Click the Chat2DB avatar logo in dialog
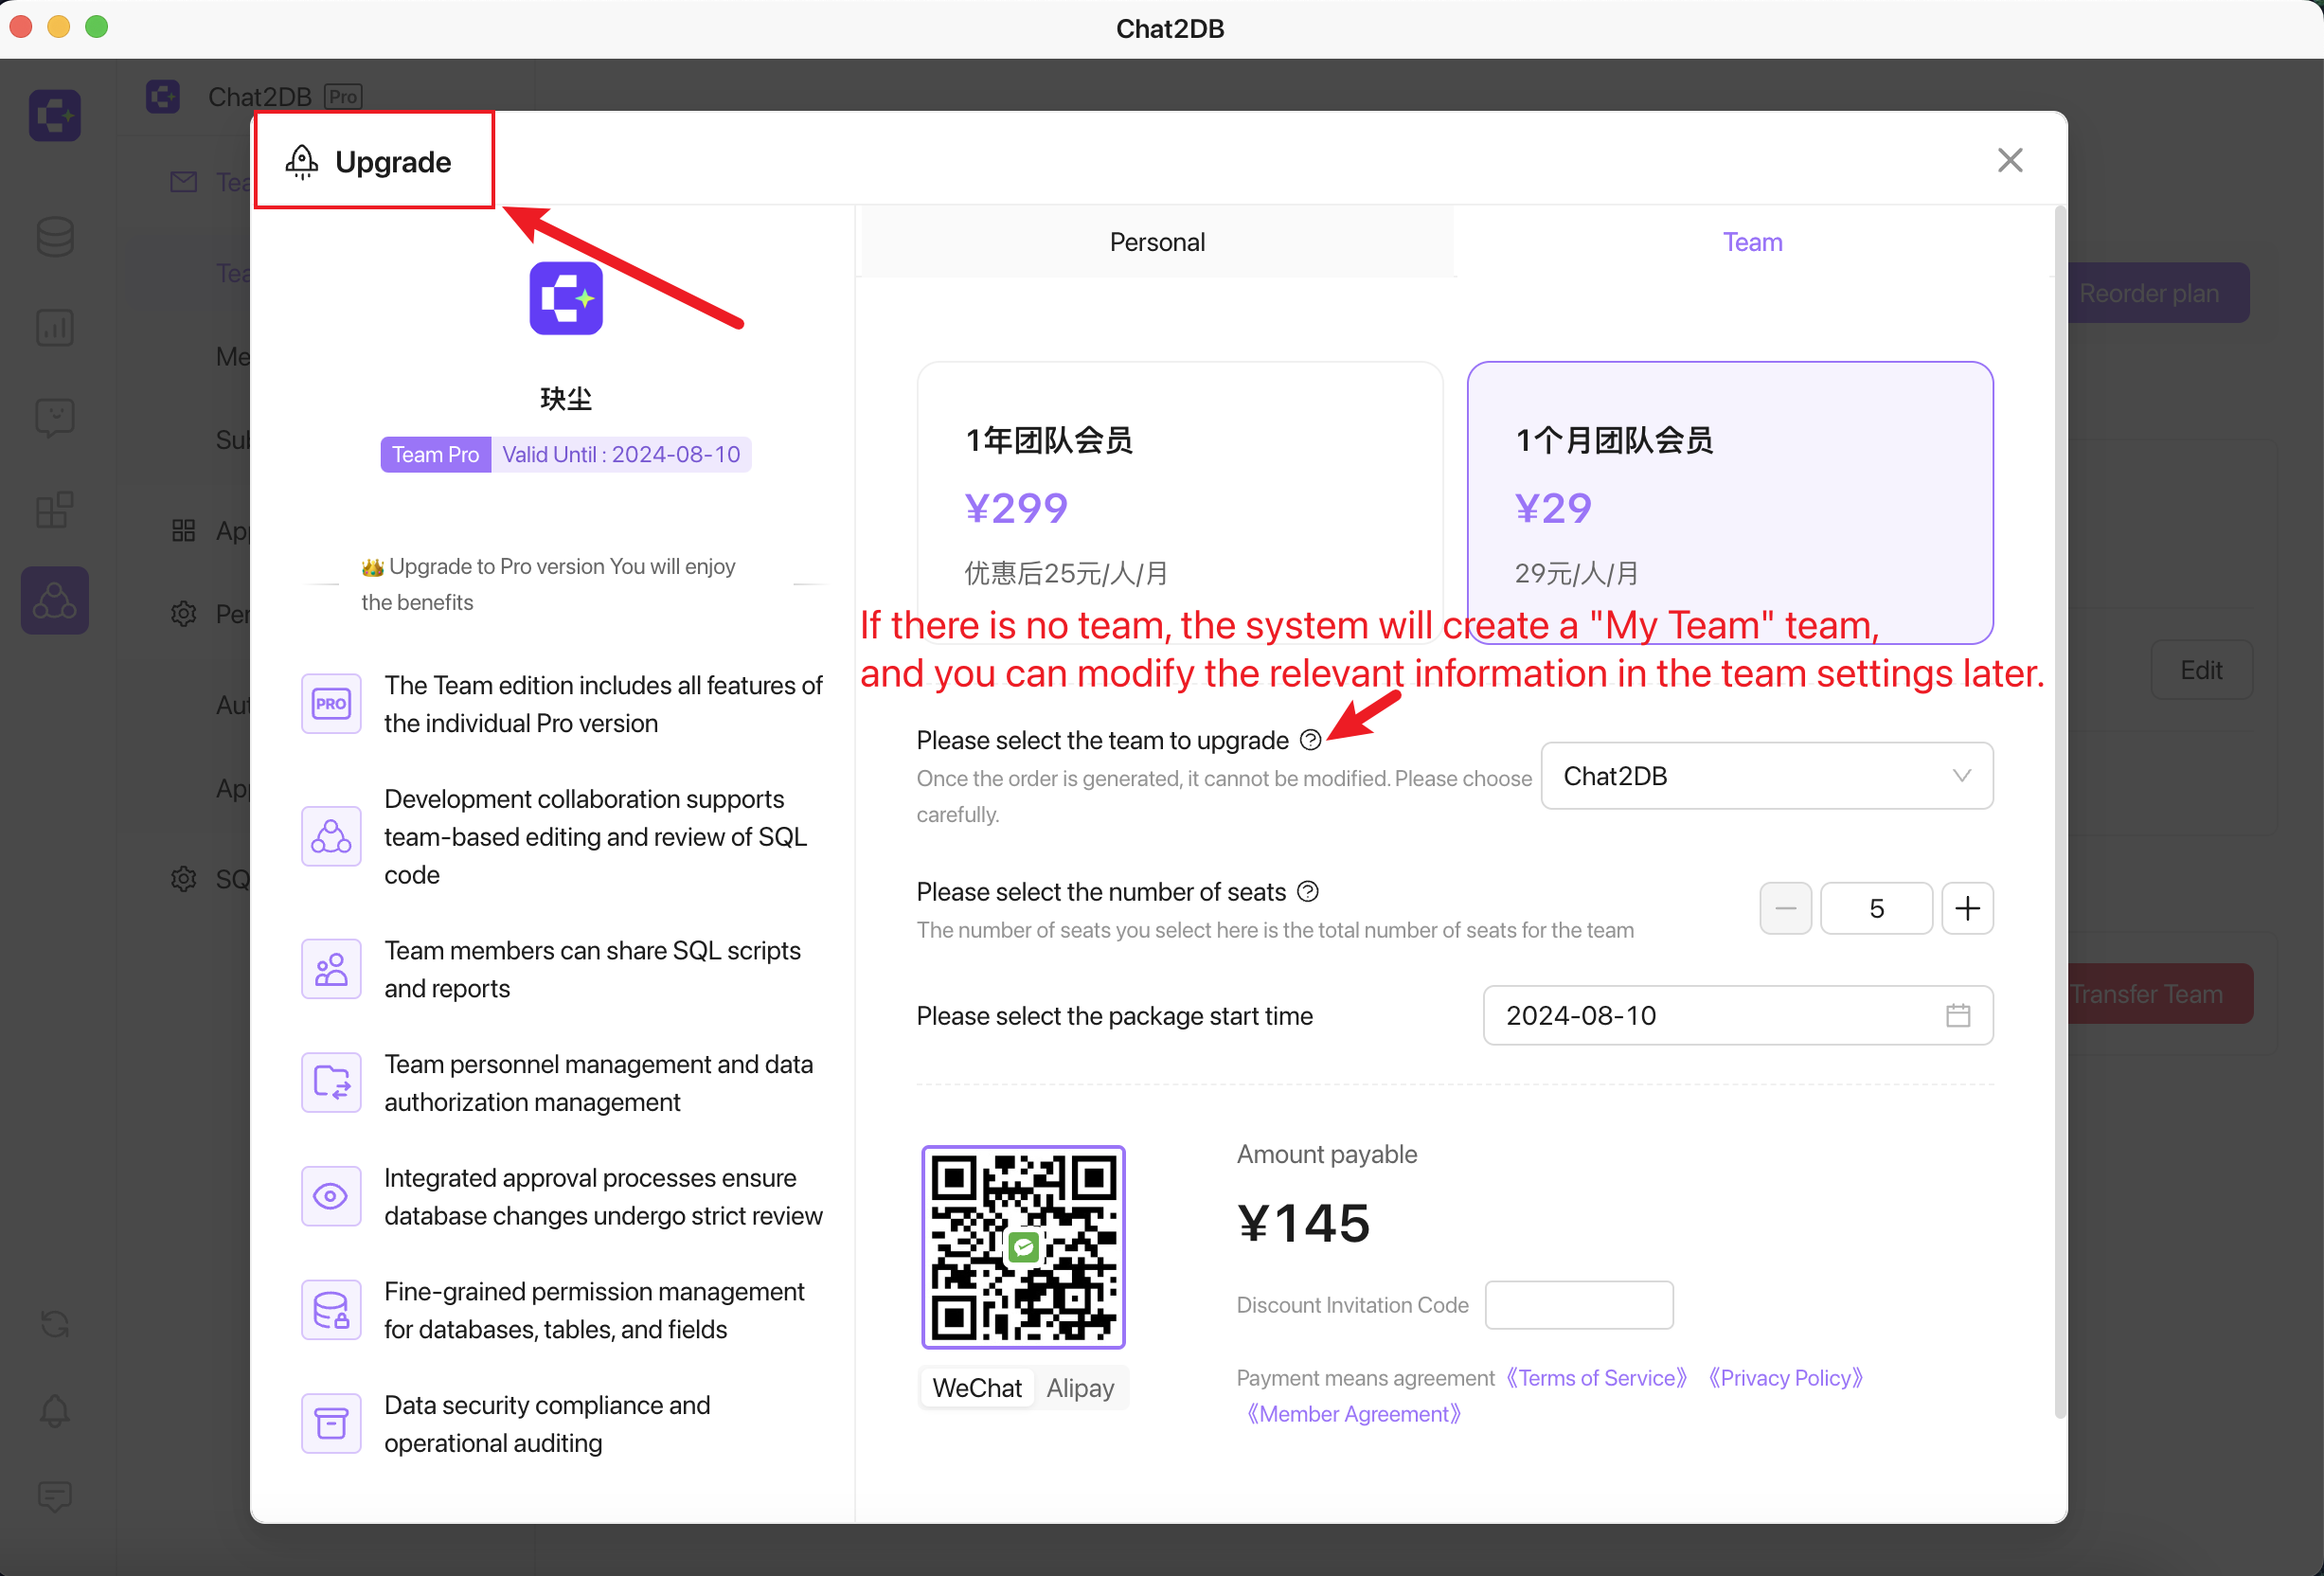2324x1576 pixels. click(566, 298)
